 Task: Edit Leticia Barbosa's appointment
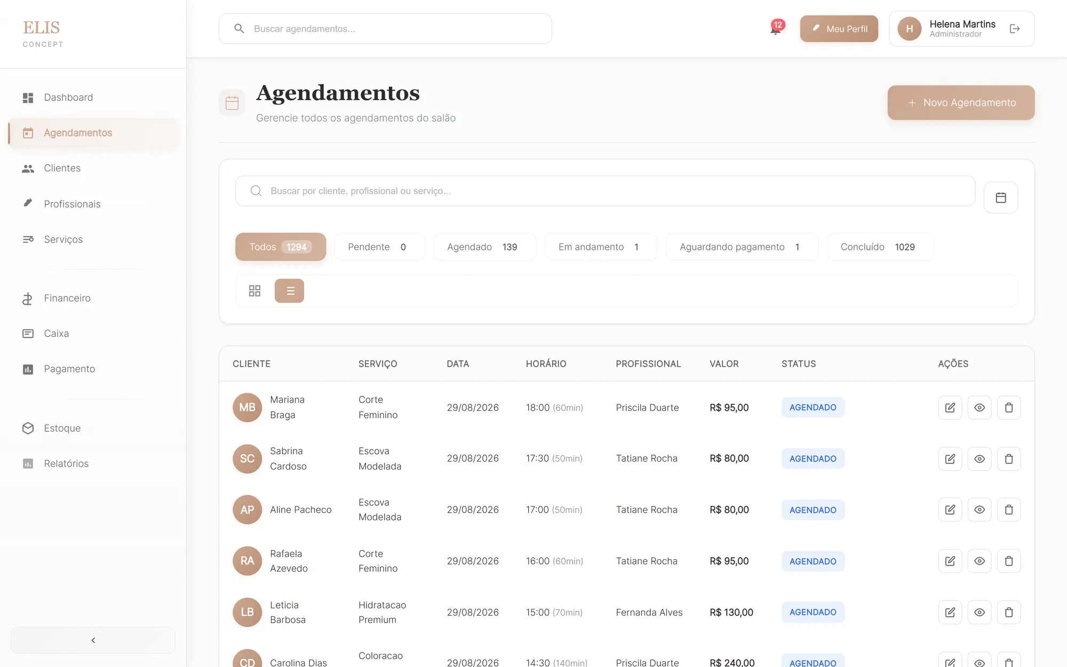click(950, 612)
